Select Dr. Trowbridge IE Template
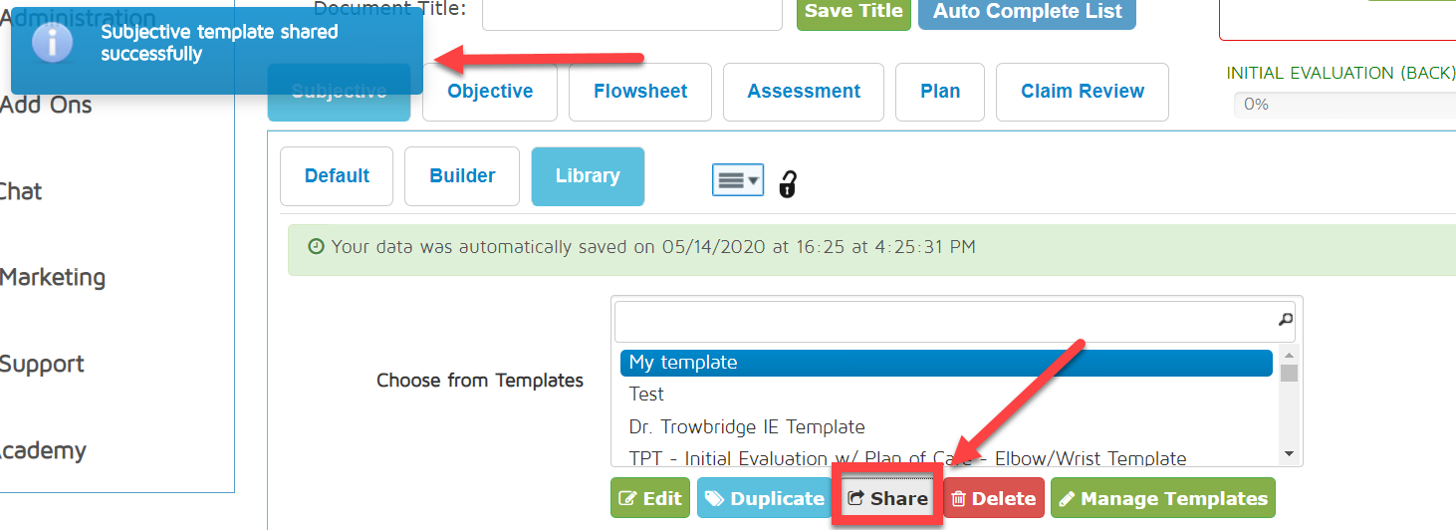Viewport: 1456px width, 530px height. (x=747, y=427)
